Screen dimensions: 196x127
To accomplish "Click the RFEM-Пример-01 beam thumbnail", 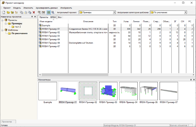I will [68, 91].
